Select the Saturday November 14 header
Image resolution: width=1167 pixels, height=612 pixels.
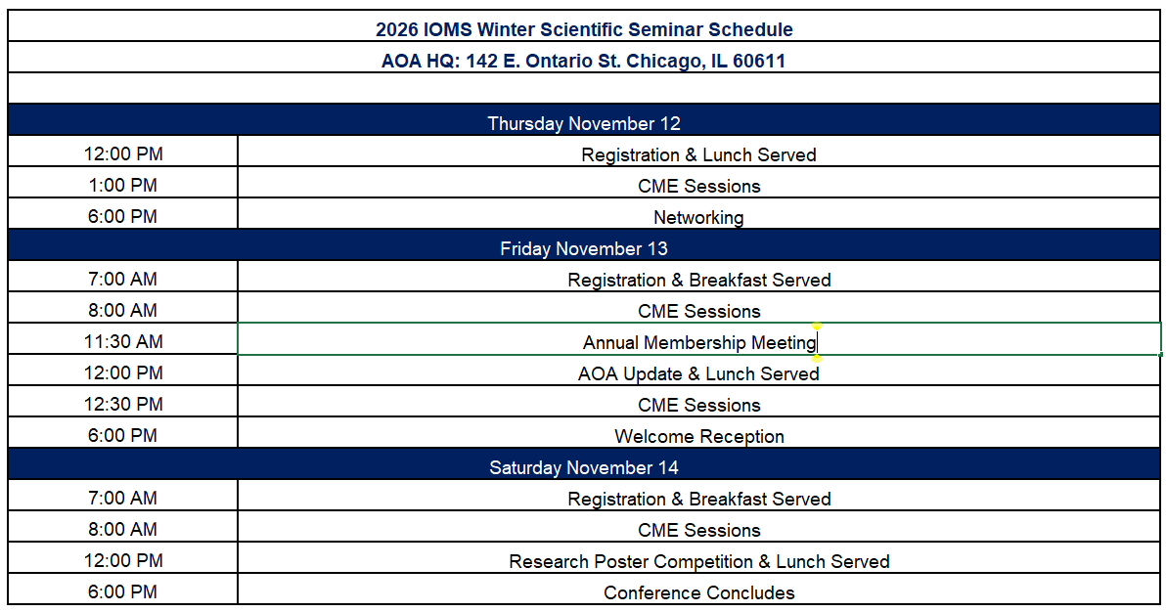click(x=583, y=464)
